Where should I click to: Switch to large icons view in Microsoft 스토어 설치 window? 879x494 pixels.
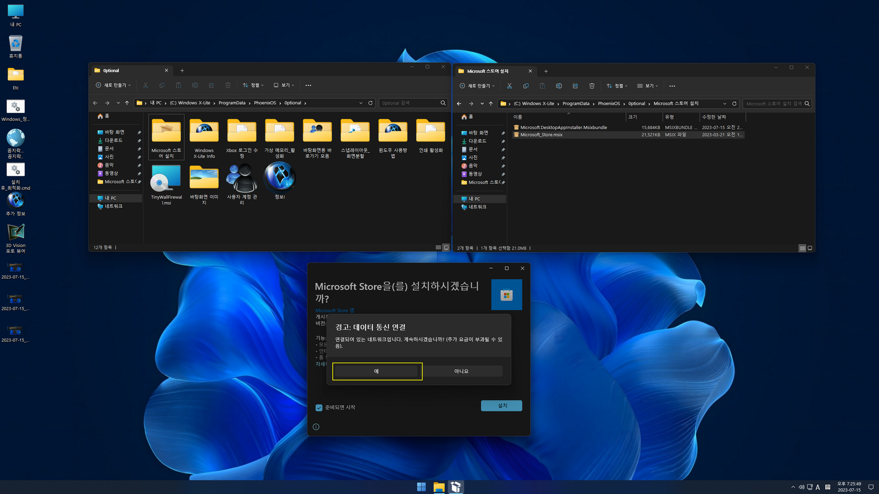(810, 248)
